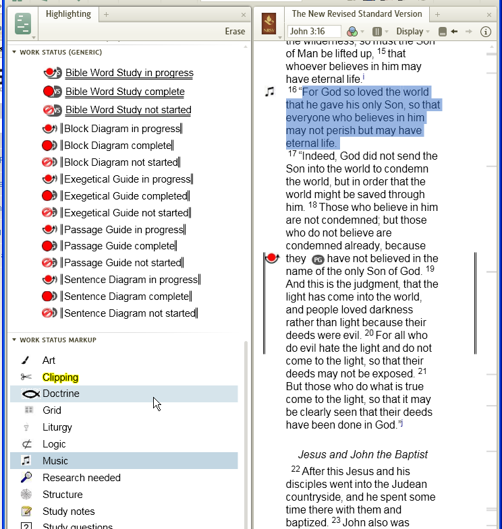
Task: Add a new tab beside NRSV
Action: 437,15
